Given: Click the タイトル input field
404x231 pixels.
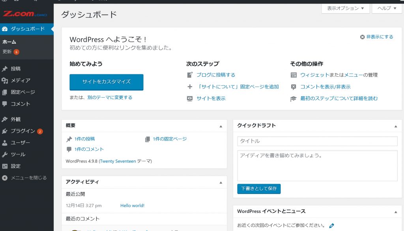Looking at the screenshot, I should (x=317, y=141).
